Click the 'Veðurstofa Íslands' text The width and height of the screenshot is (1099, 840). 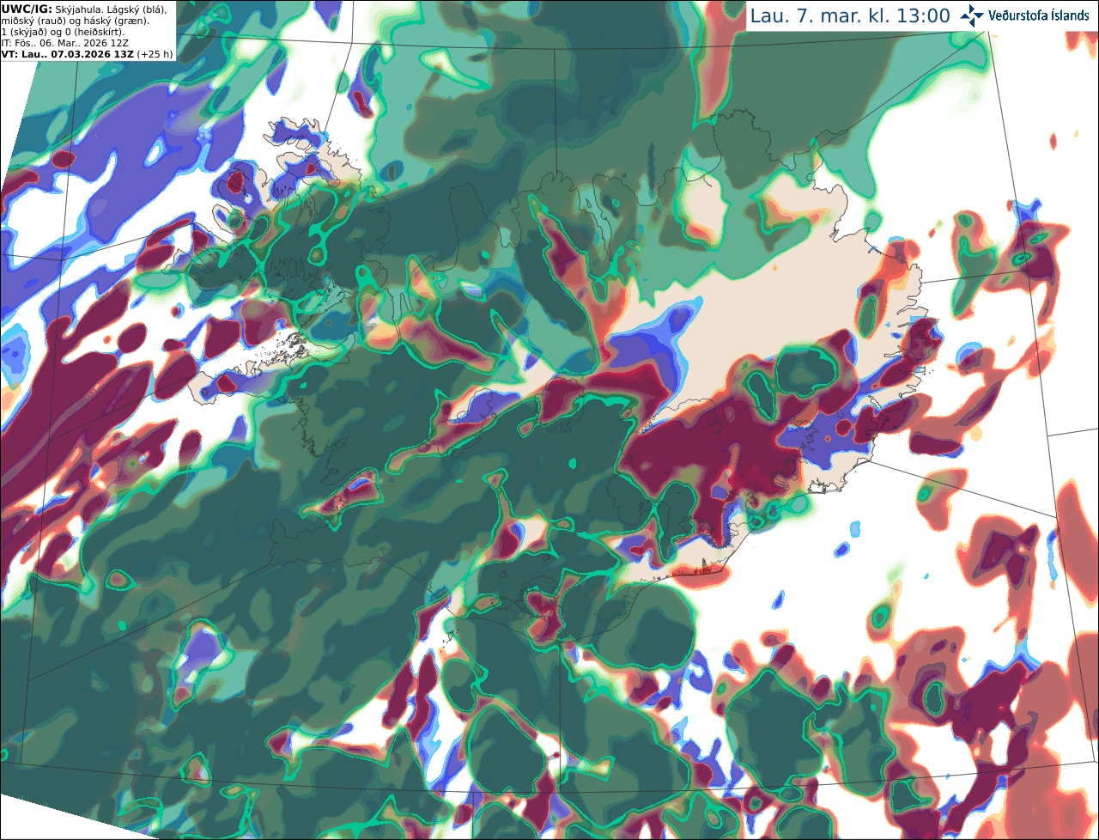click(1039, 15)
